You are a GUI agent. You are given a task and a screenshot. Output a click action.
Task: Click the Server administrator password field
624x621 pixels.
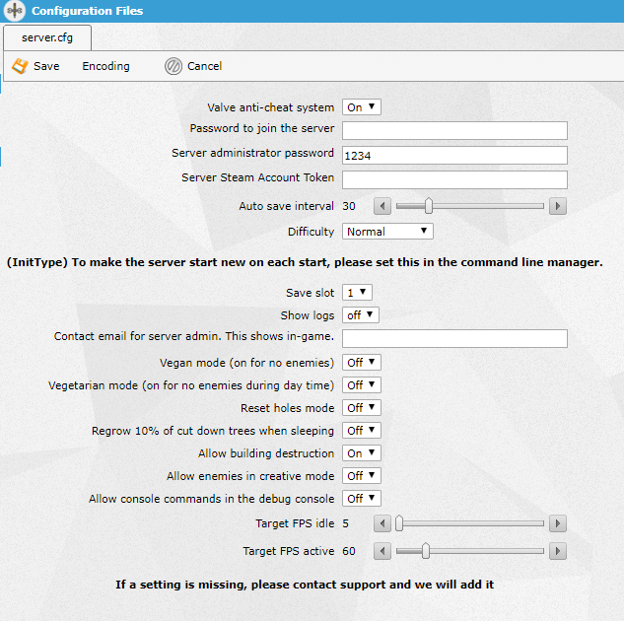(454, 155)
